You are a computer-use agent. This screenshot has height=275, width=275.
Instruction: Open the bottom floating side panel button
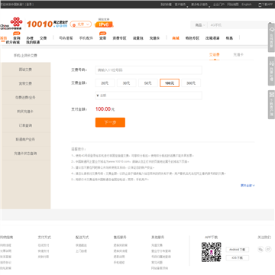[x=271, y=105]
